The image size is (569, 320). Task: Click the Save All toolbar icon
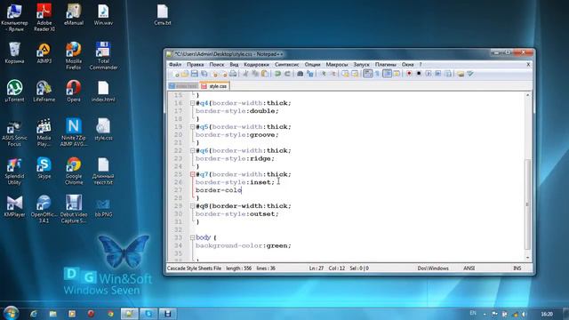204,74
